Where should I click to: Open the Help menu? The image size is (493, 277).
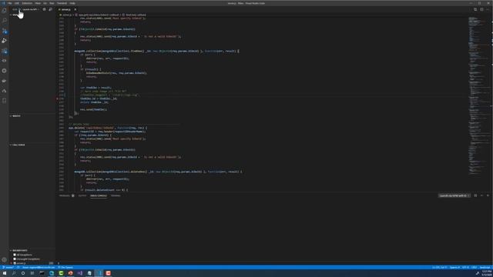[72, 3]
